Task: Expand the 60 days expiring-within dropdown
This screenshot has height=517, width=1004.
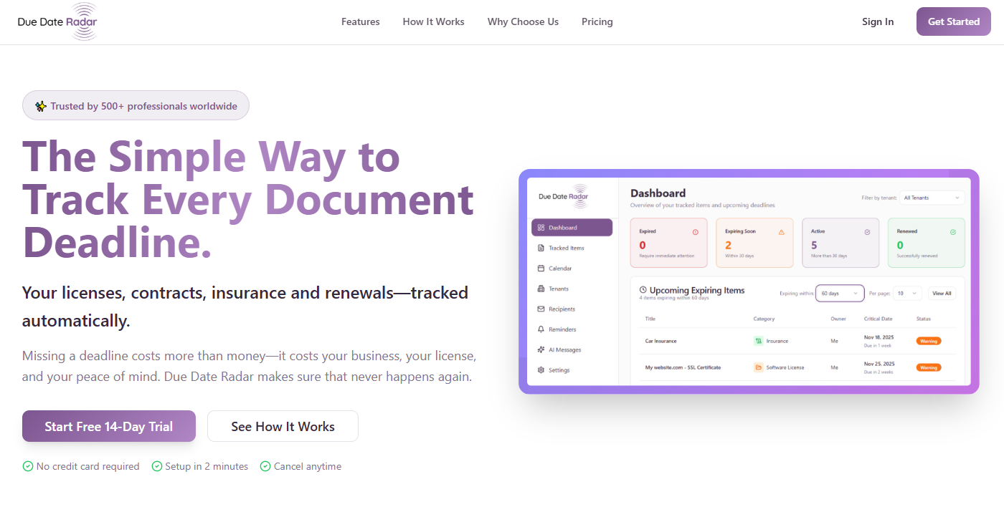Action: click(x=840, y=293)
